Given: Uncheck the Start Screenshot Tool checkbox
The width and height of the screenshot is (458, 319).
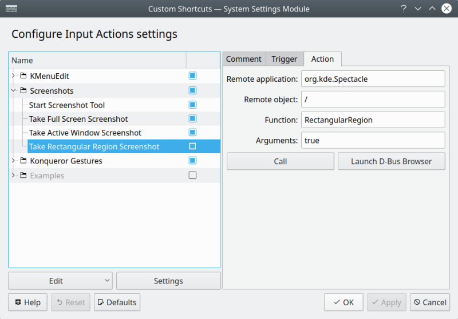Looking at the screenshot, I should tap(192, 105).
